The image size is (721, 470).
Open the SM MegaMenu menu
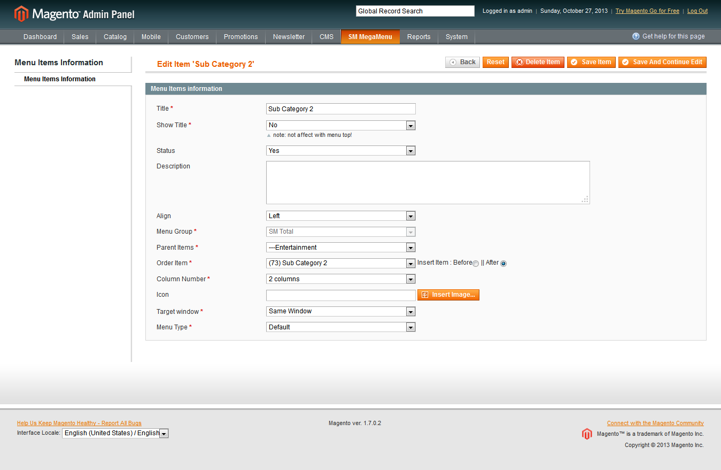370,37
